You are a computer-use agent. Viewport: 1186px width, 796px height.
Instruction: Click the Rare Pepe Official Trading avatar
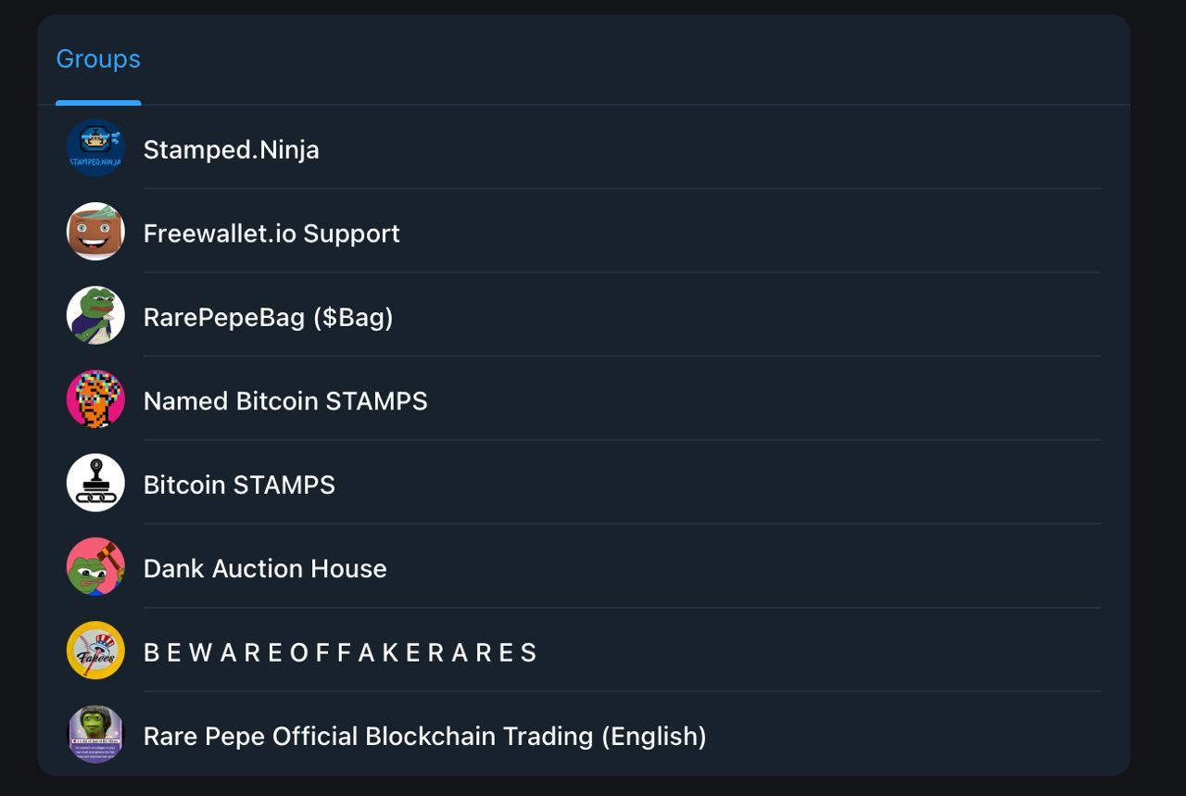[x=95, y=735]
